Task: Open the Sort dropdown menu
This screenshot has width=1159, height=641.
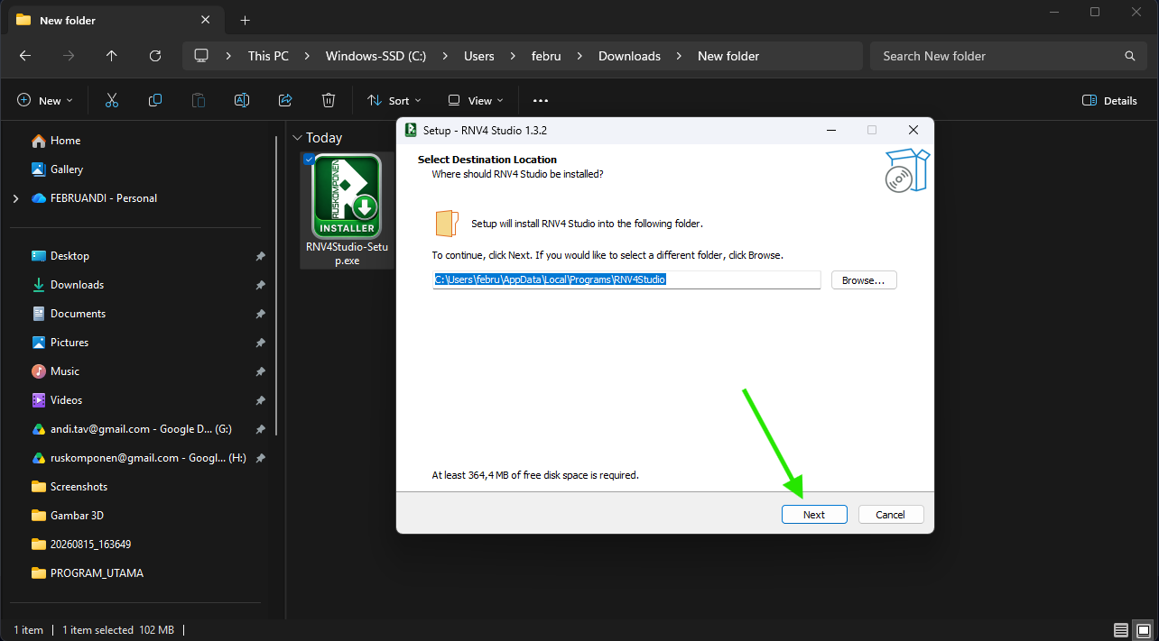Action: tap(394, 101)
